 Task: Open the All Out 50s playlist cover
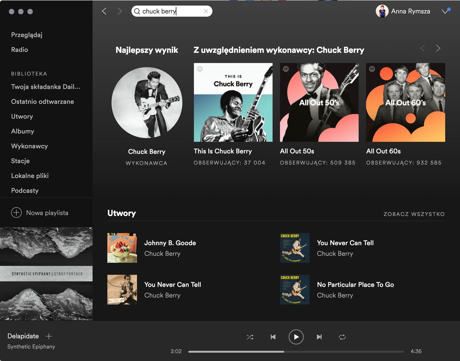(319, 103)
